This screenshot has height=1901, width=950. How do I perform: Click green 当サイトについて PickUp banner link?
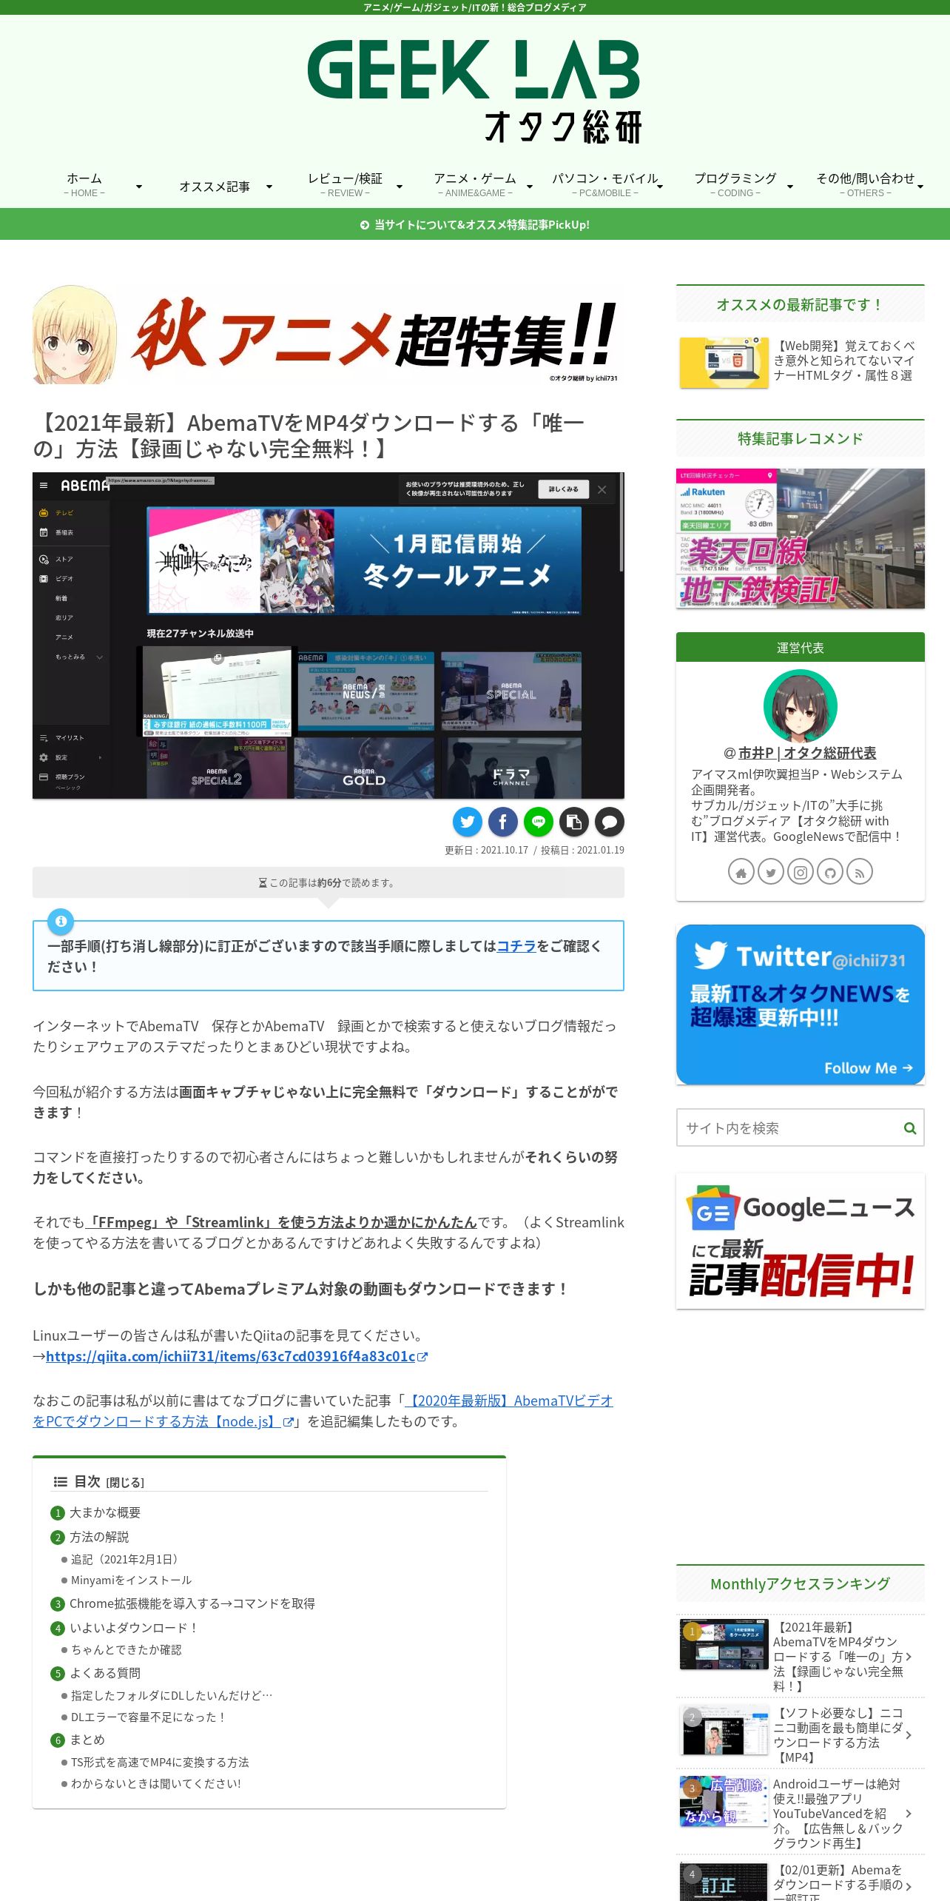(x=475, y=224)
